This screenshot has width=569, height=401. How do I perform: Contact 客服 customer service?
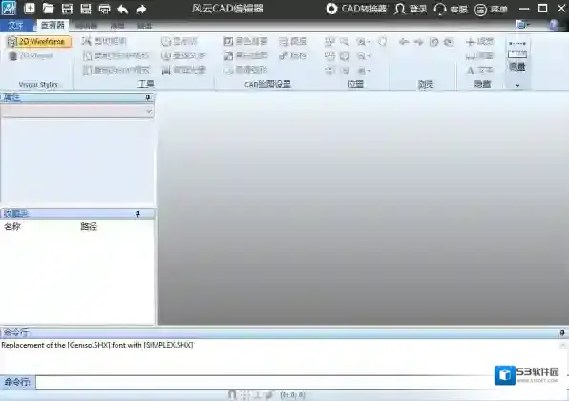(451, 10)
